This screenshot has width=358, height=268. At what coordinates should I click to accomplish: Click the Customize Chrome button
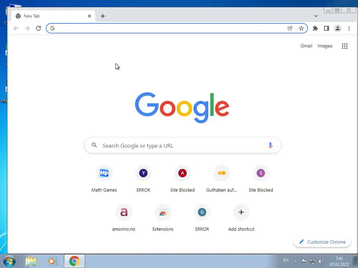(322, 242)
